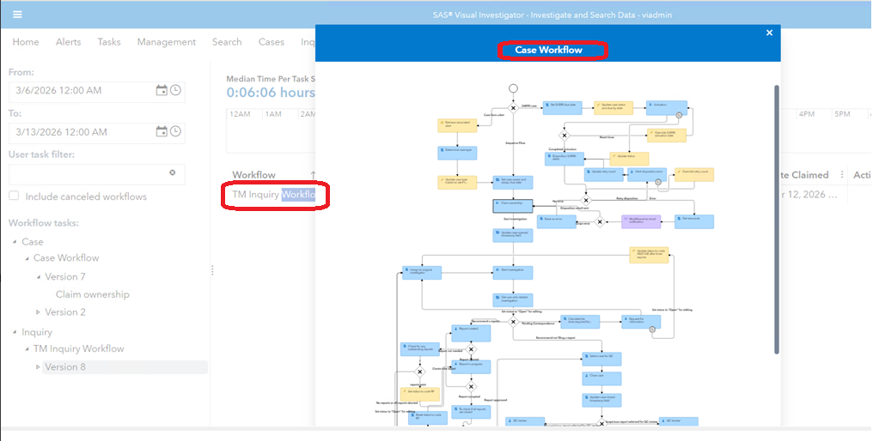Select the Close case node
This screenshot has height=441, width=879.
(601, 378)
